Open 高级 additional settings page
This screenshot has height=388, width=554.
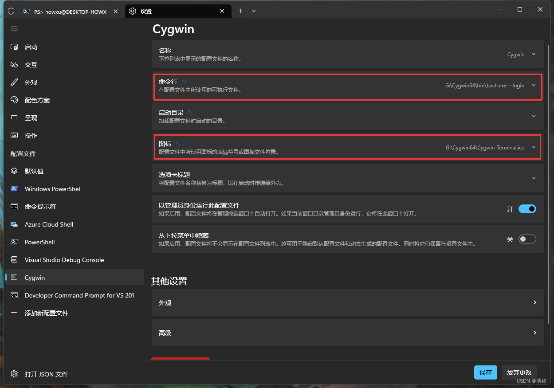pyautogui.click(x=348, y=333)
